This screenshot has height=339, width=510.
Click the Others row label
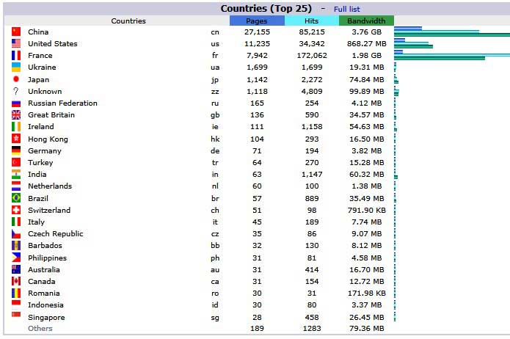(40, 328)
